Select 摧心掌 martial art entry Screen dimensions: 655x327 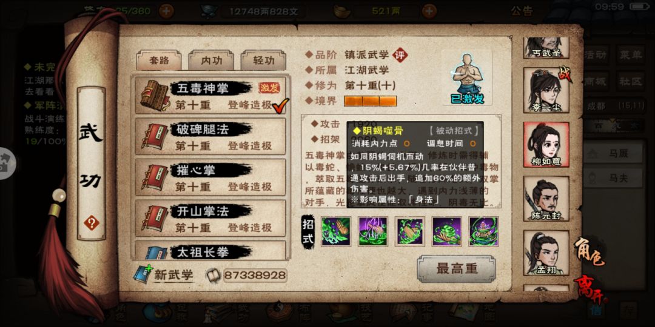(x=210, y=177)
